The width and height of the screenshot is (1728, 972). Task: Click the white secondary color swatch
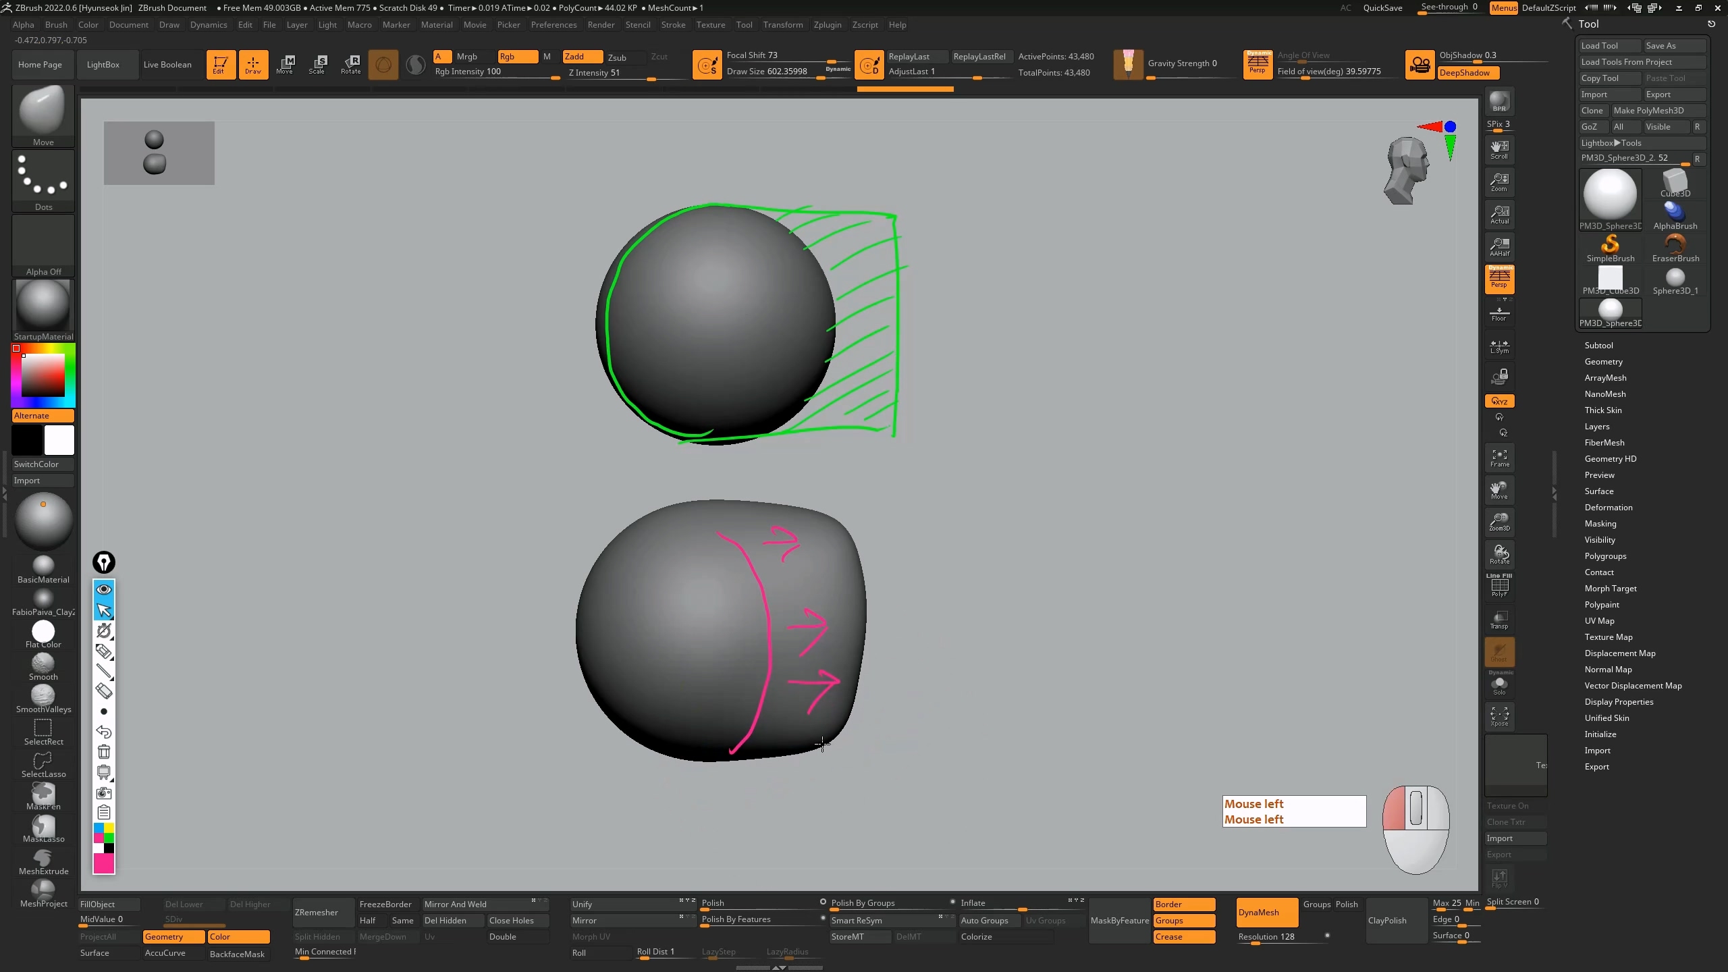point(59,440)
